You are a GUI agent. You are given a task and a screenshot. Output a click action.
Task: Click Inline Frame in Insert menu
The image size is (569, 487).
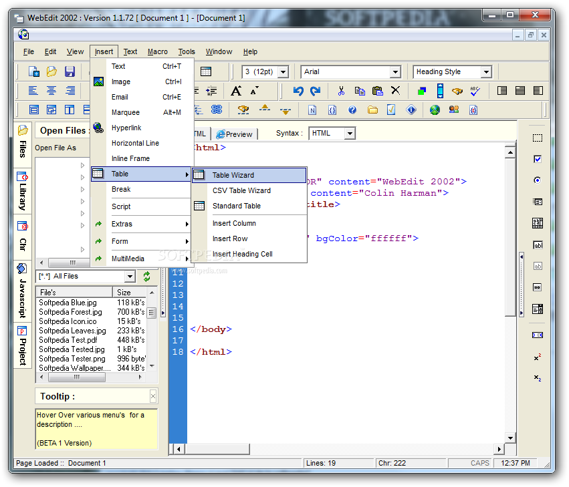click(141, 158)
